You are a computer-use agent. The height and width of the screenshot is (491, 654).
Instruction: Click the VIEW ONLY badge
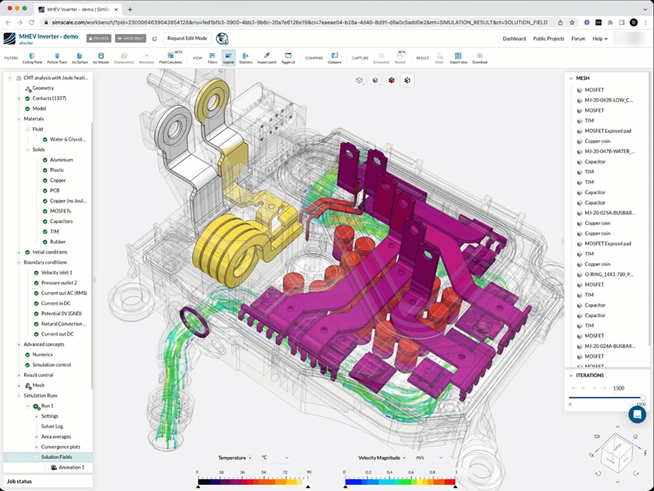coord(131,38)
